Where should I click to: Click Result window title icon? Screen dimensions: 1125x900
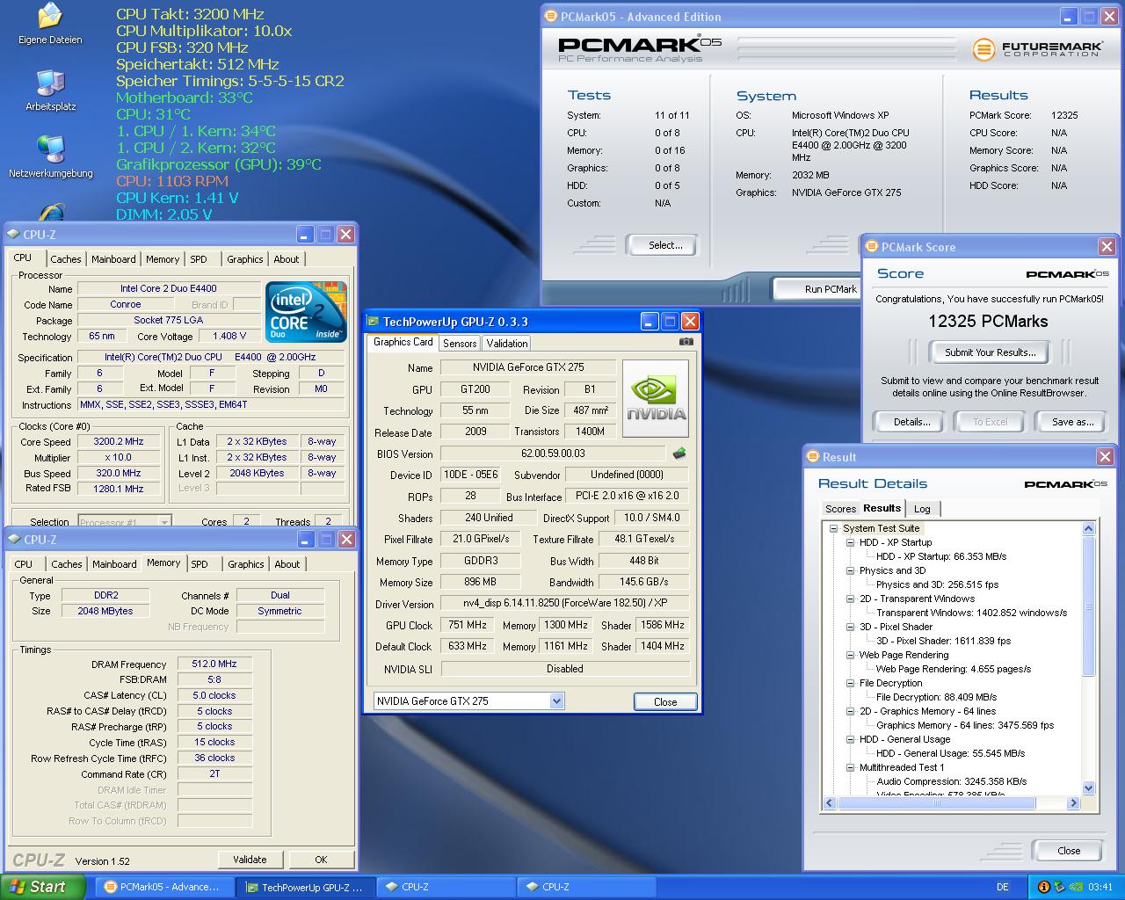coord(812,456)
